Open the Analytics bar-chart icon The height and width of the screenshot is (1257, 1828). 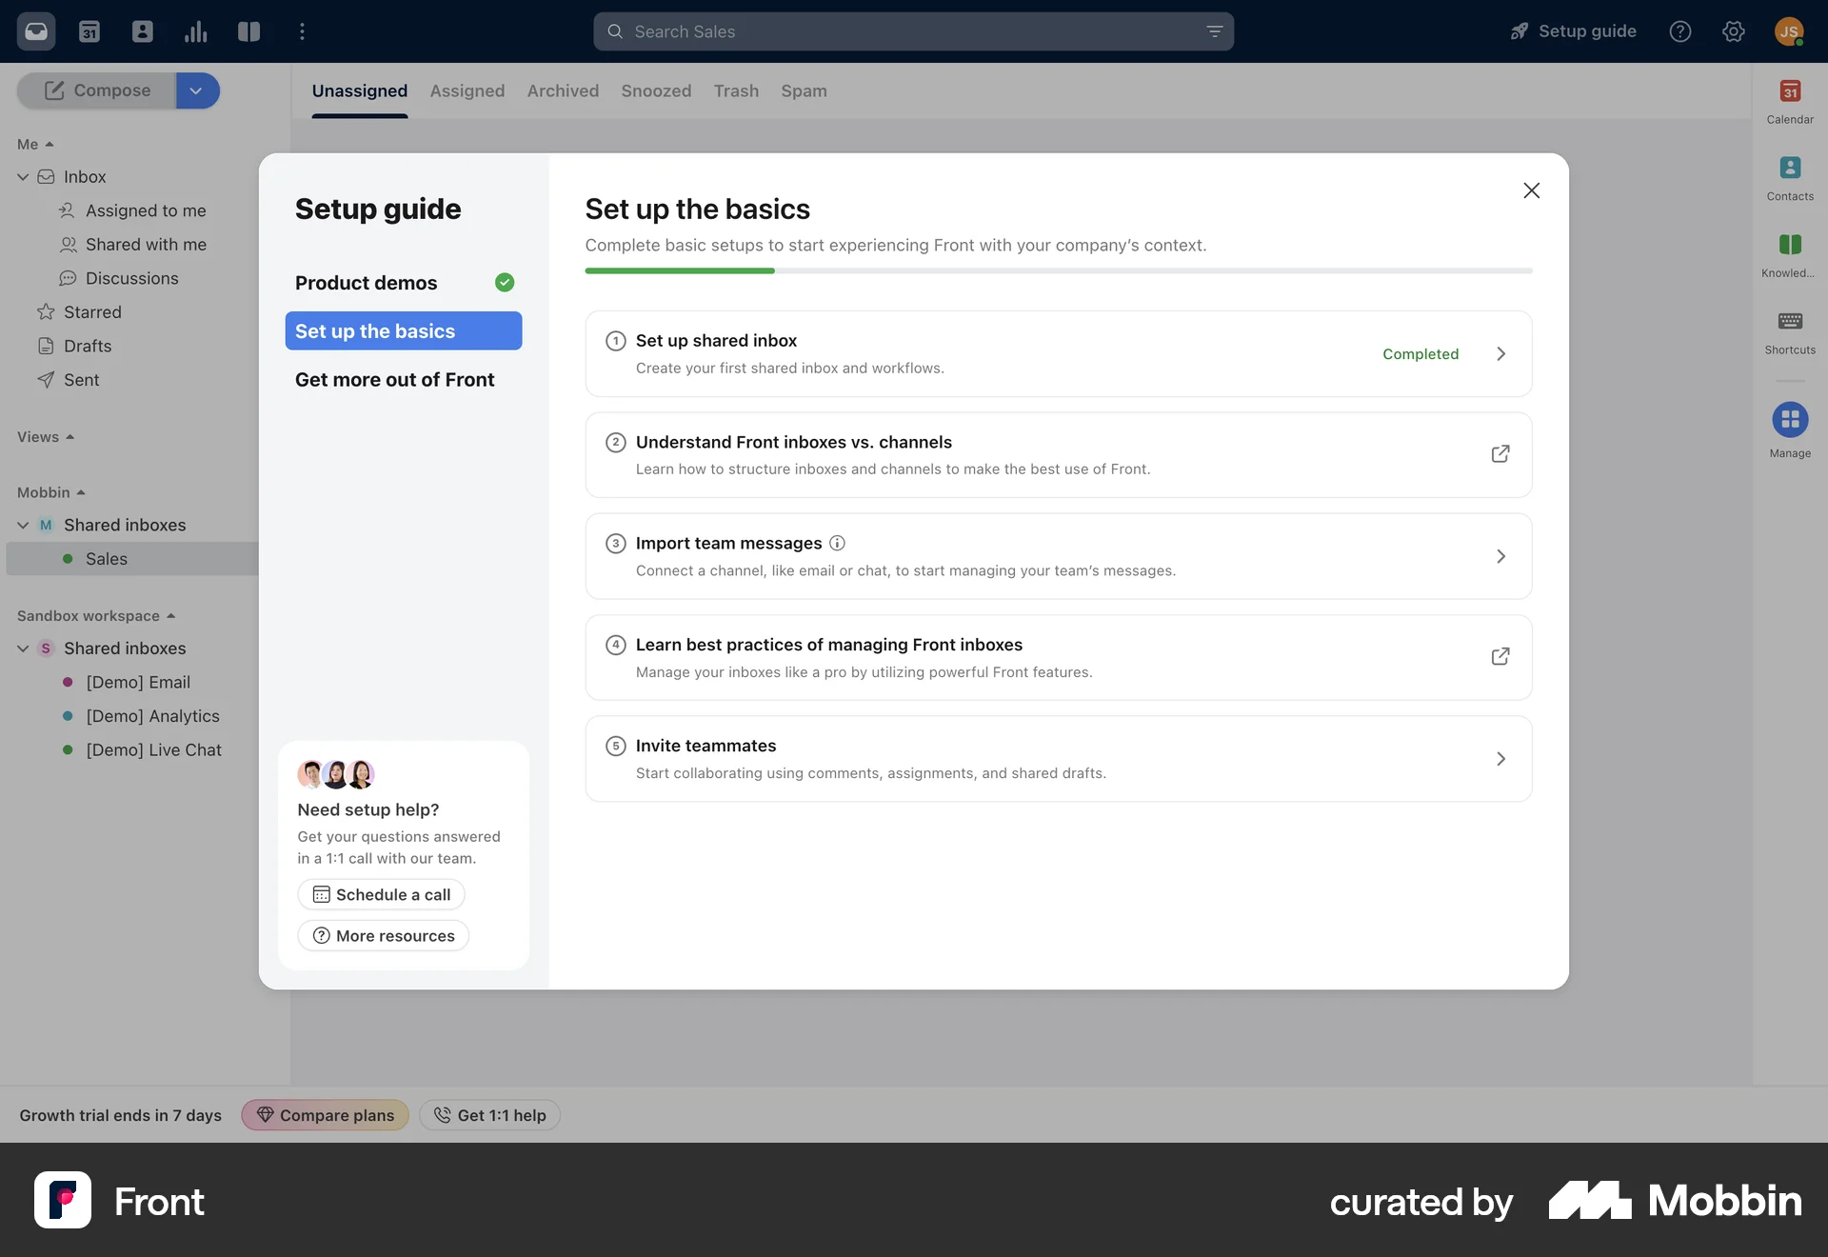[195, 30]
